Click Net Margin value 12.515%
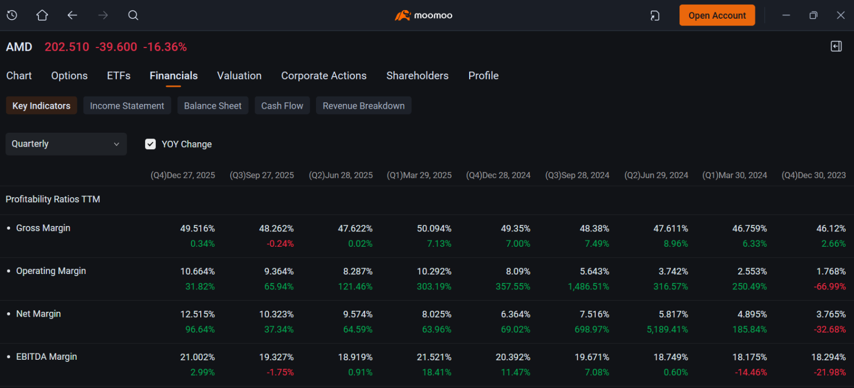The height and width of the screenshot is (388, 854). coord(197,314)
